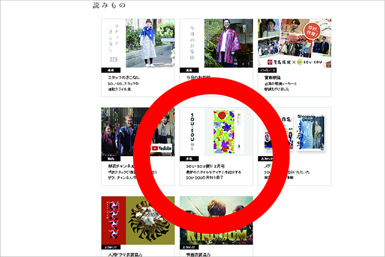
Task: Open the 寳島眼鏡 collage thumbnail
Action: pos(295,43)
